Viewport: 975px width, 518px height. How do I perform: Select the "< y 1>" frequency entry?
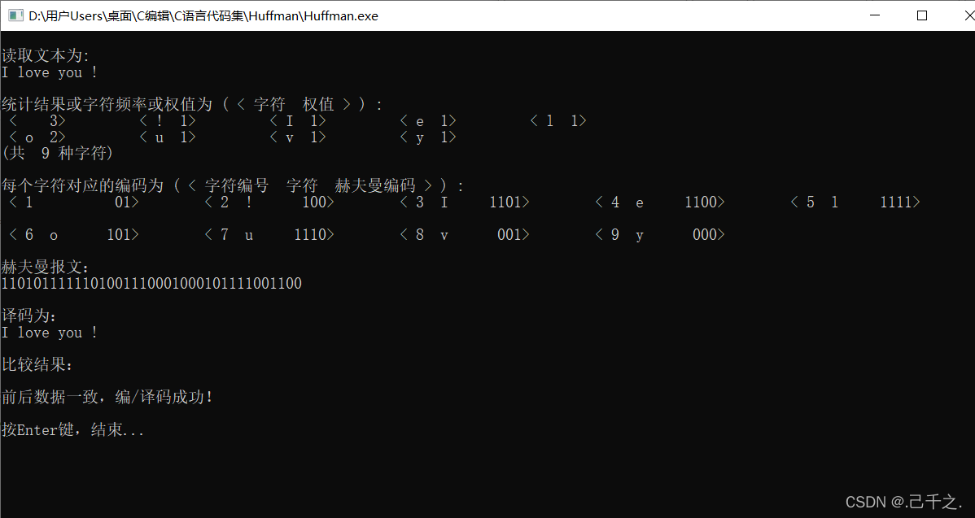[x=428, y=137]
